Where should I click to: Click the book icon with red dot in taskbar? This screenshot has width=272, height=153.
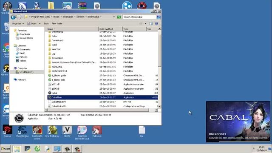(77, 149)
